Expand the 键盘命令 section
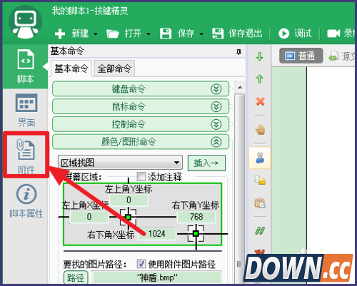The height and width of the screenshot is (286, 357). [141, 89]
